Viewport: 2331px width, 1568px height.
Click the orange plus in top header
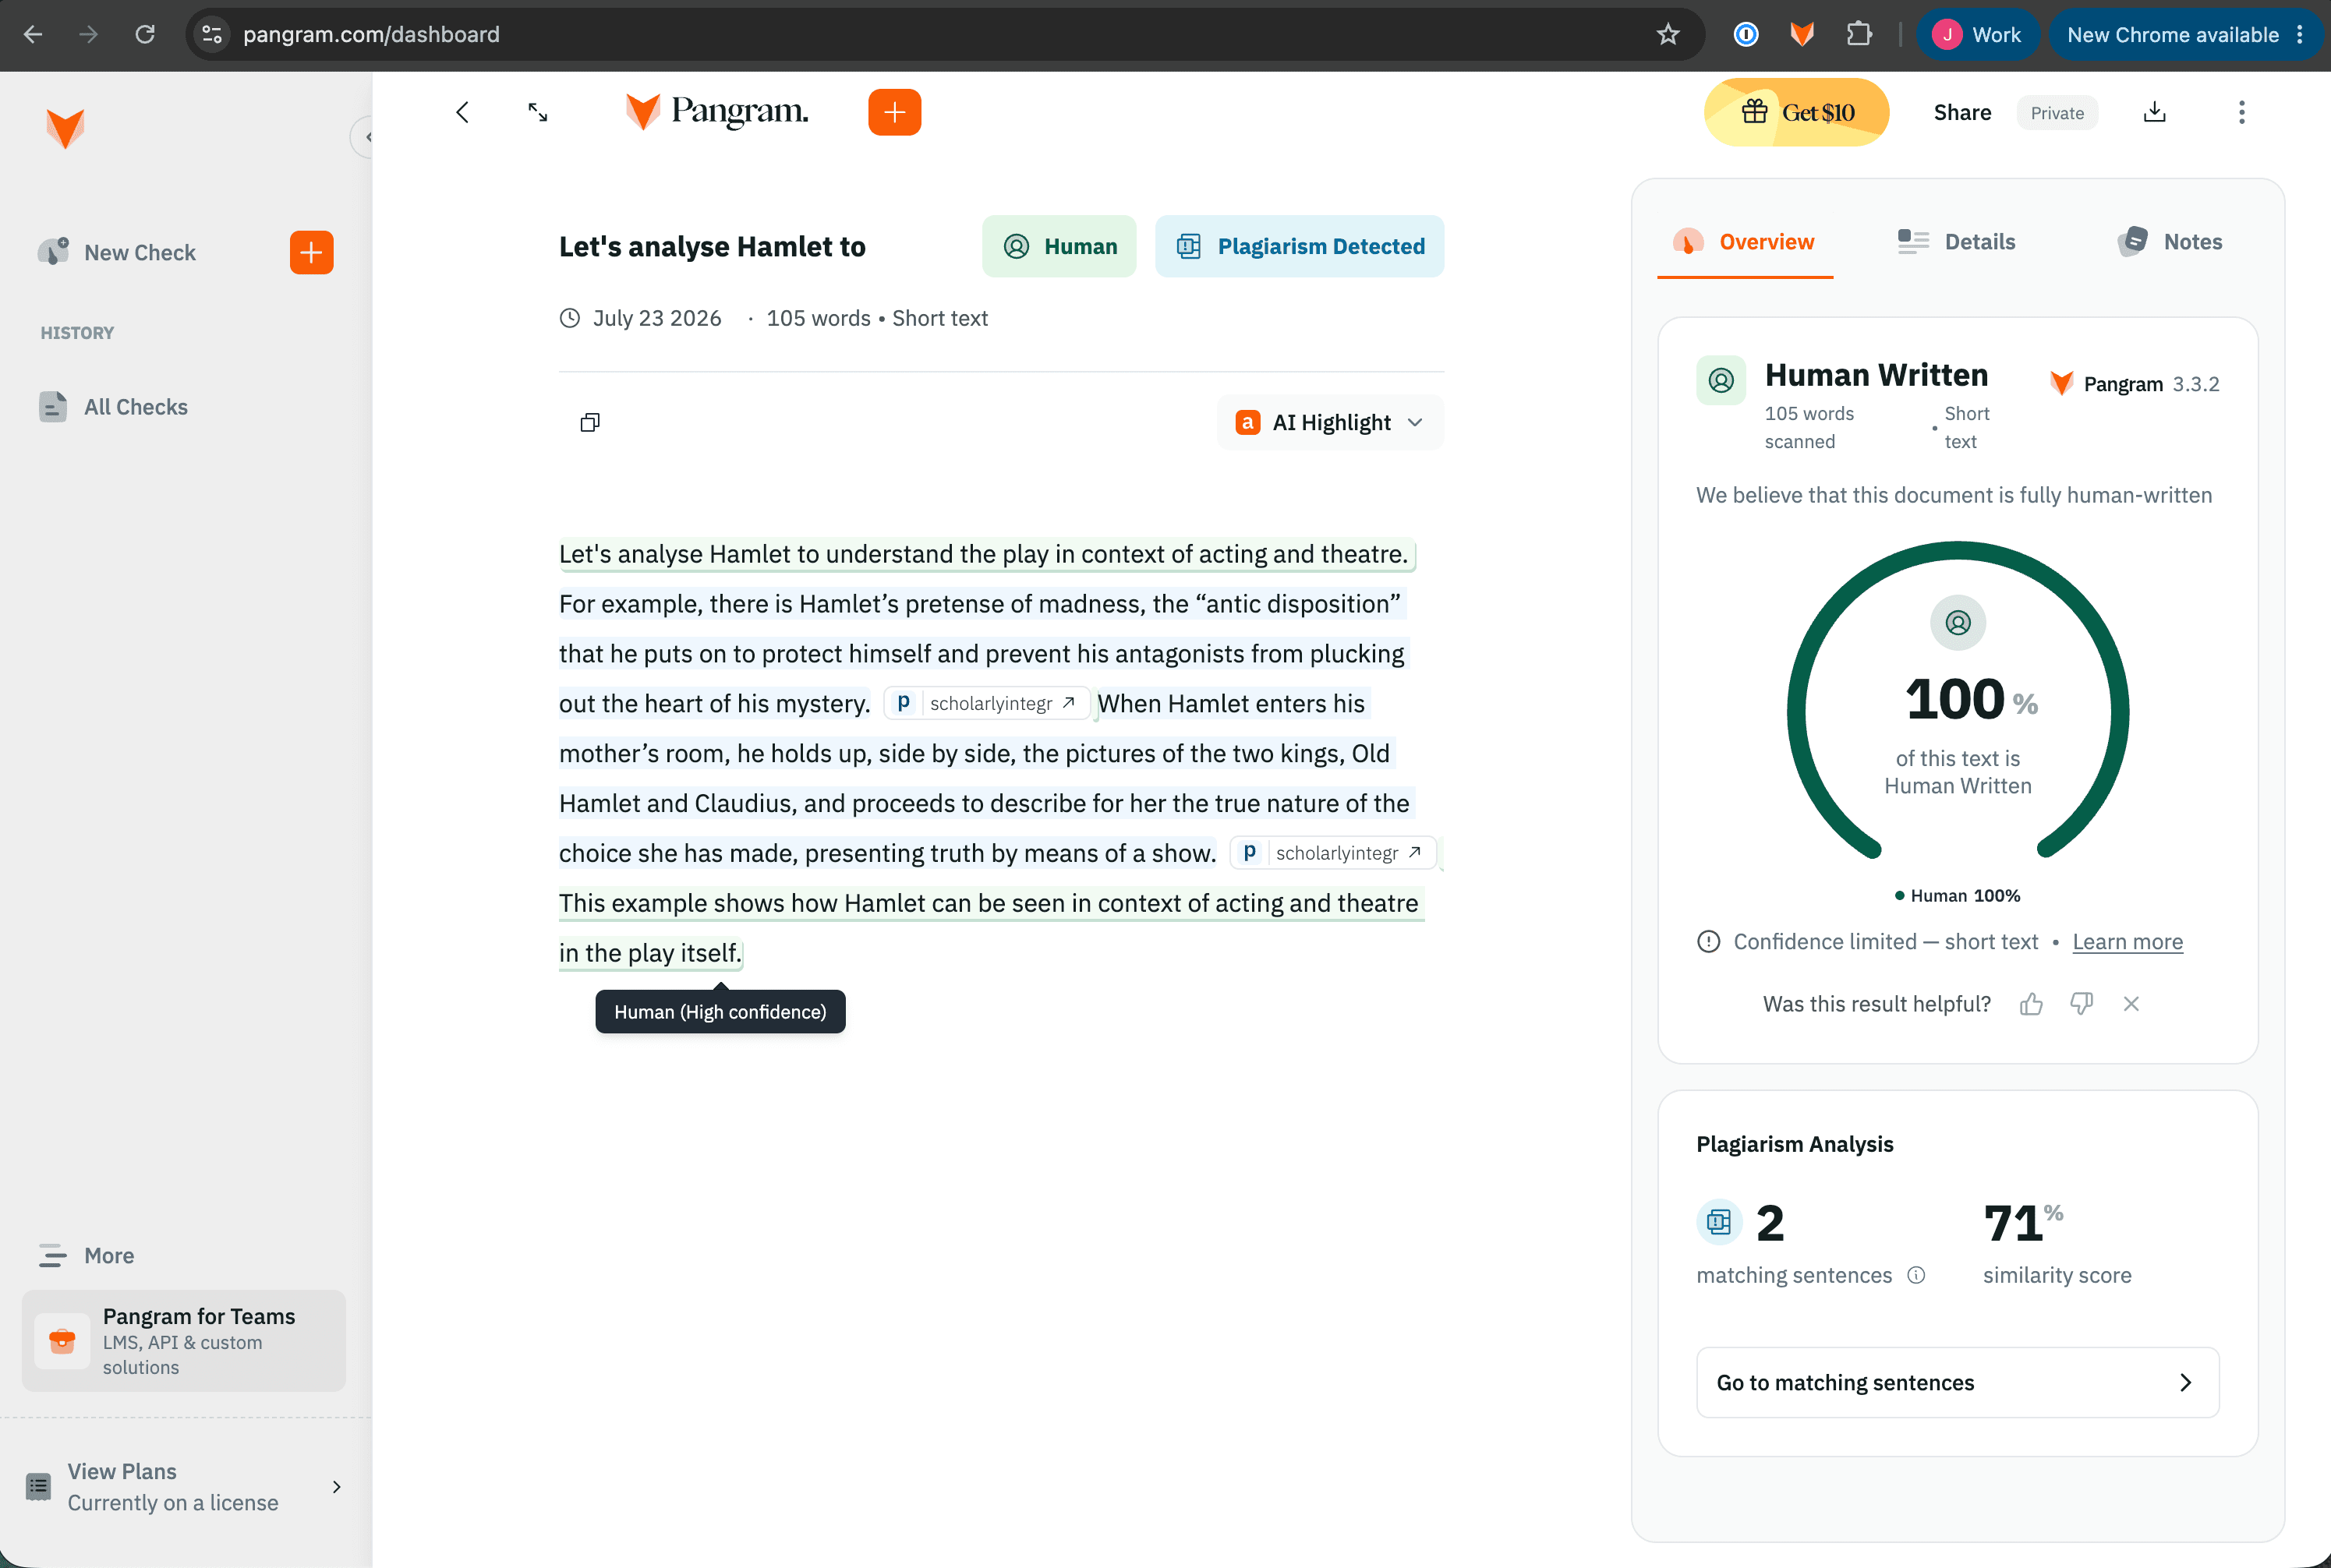894,112
